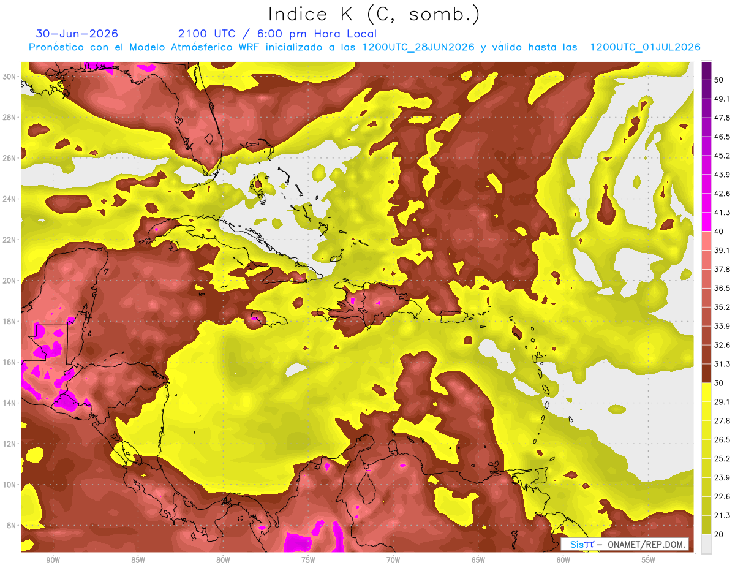Screen dimensions: 735x568
Task: Click the colorbar value 25.2
Action: [722, 459]
